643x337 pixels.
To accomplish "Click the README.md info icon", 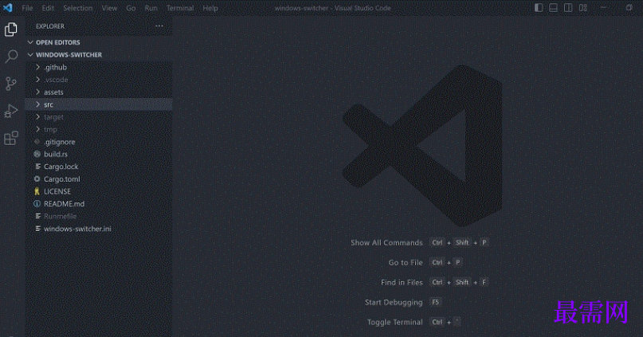I will [37, 204].
